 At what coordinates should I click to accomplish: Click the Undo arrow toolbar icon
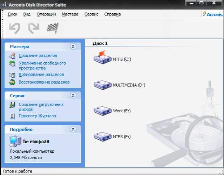[x=14, y=28]
